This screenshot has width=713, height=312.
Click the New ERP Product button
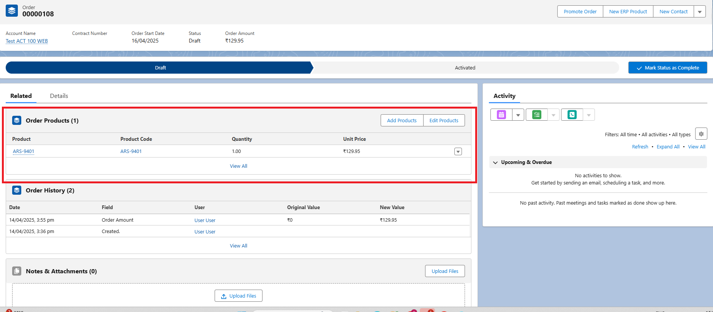coord(628,12)
